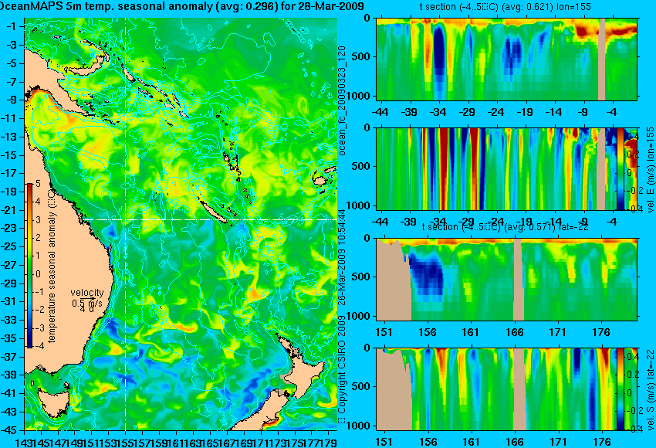Click the '-9' latitude tick under lon=155 temperature section
The width and height of the screenshot is (656, 448).
tap(583, 112)
